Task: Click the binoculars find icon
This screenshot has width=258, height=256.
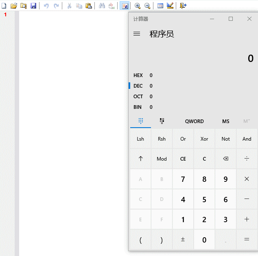Action: click(x=102, y=6)
